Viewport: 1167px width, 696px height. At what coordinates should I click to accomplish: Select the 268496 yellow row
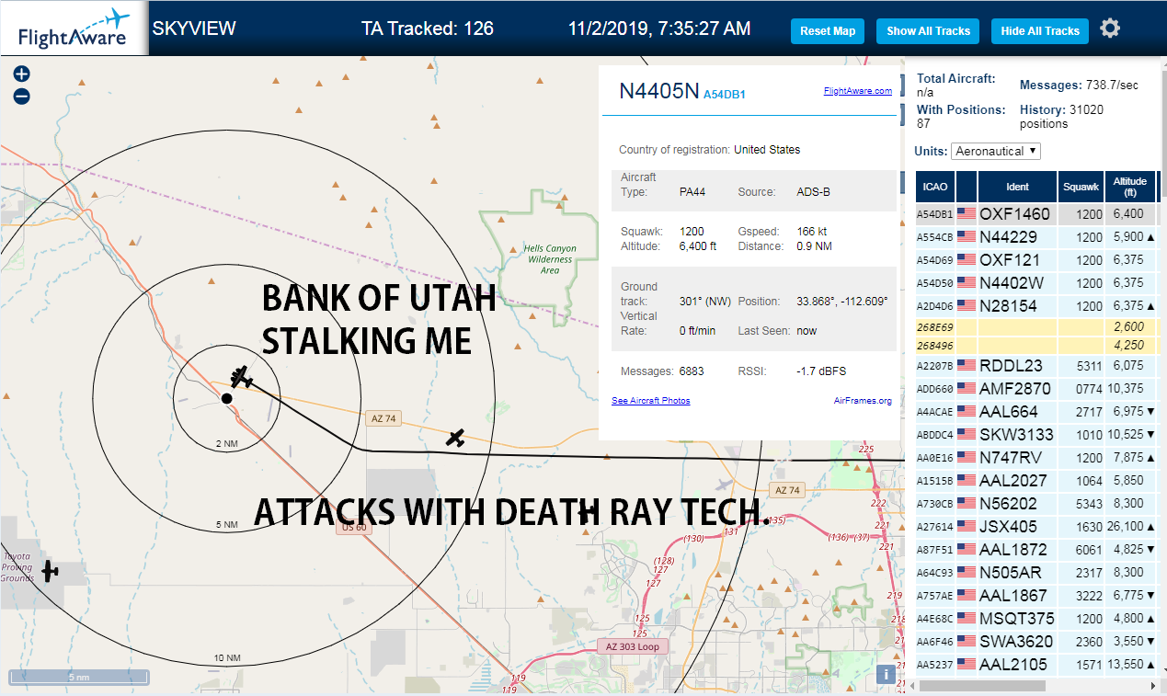[1036, 346]
